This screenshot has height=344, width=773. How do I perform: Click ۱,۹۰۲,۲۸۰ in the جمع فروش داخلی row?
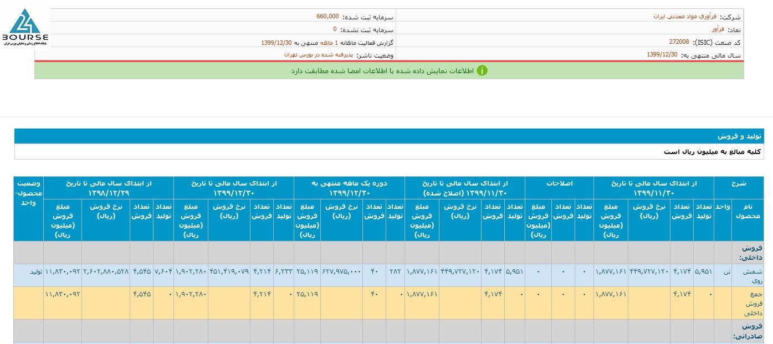coord(191,294)
